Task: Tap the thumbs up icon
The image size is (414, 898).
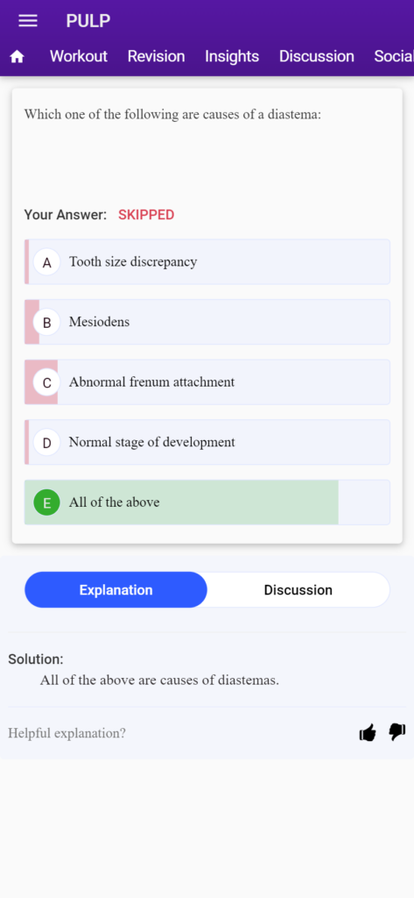Action: pyautogui.click(x=368, y=732)
